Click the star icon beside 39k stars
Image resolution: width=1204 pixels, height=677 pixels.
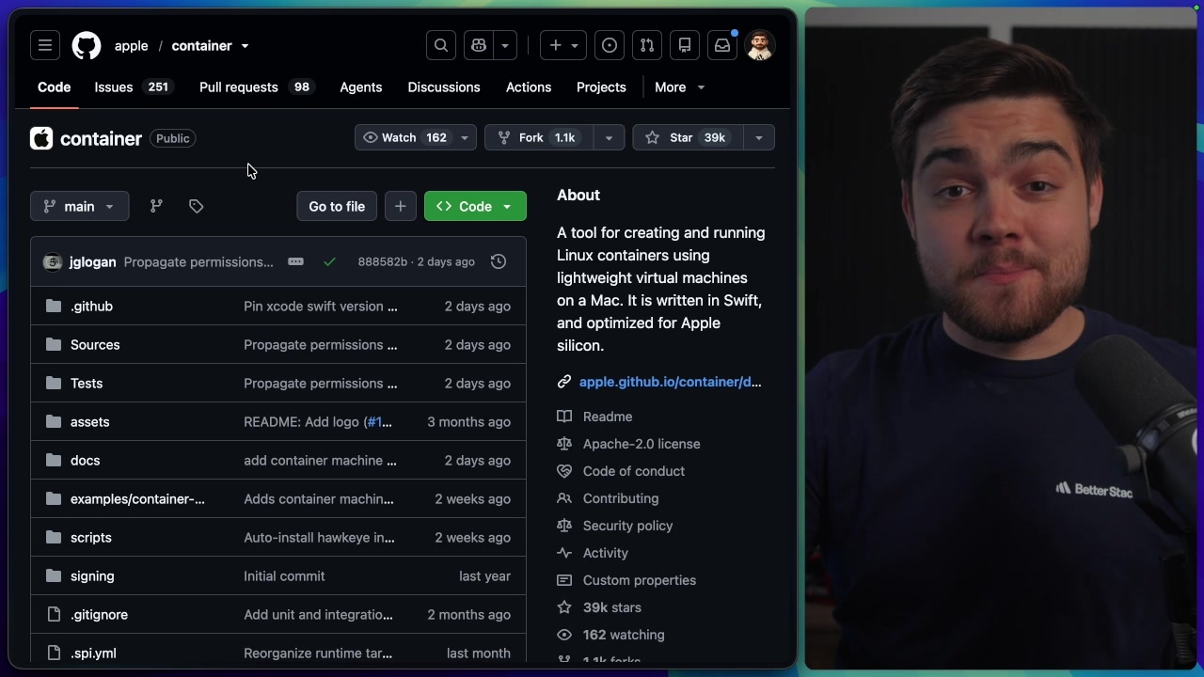coord(564,607)
